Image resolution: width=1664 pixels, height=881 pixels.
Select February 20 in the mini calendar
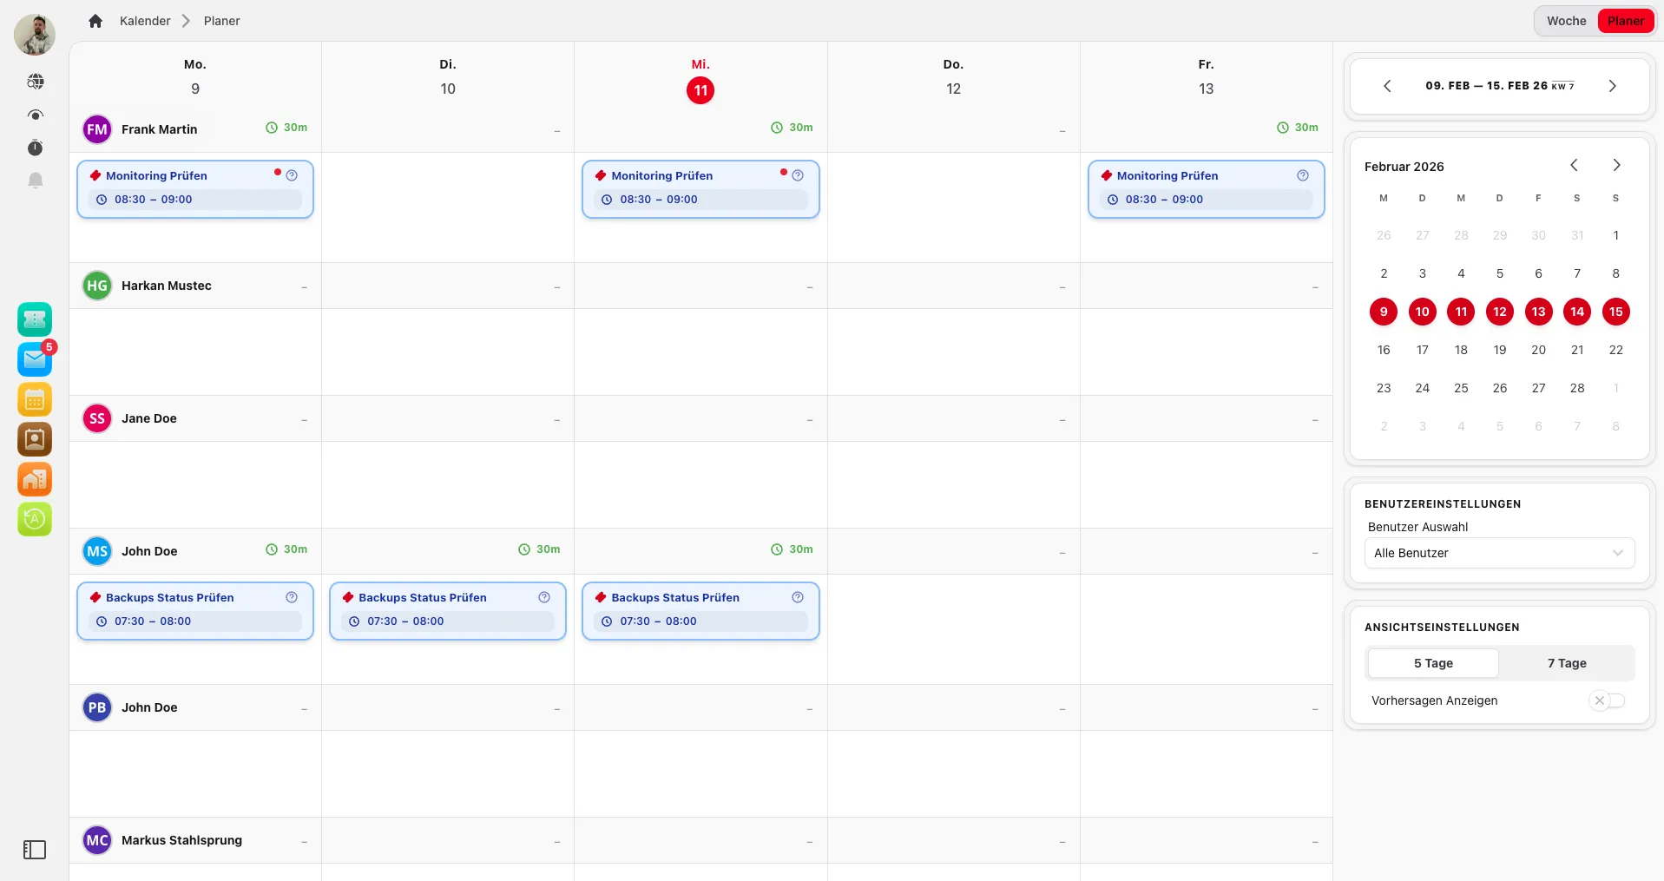pos(1538,350)
